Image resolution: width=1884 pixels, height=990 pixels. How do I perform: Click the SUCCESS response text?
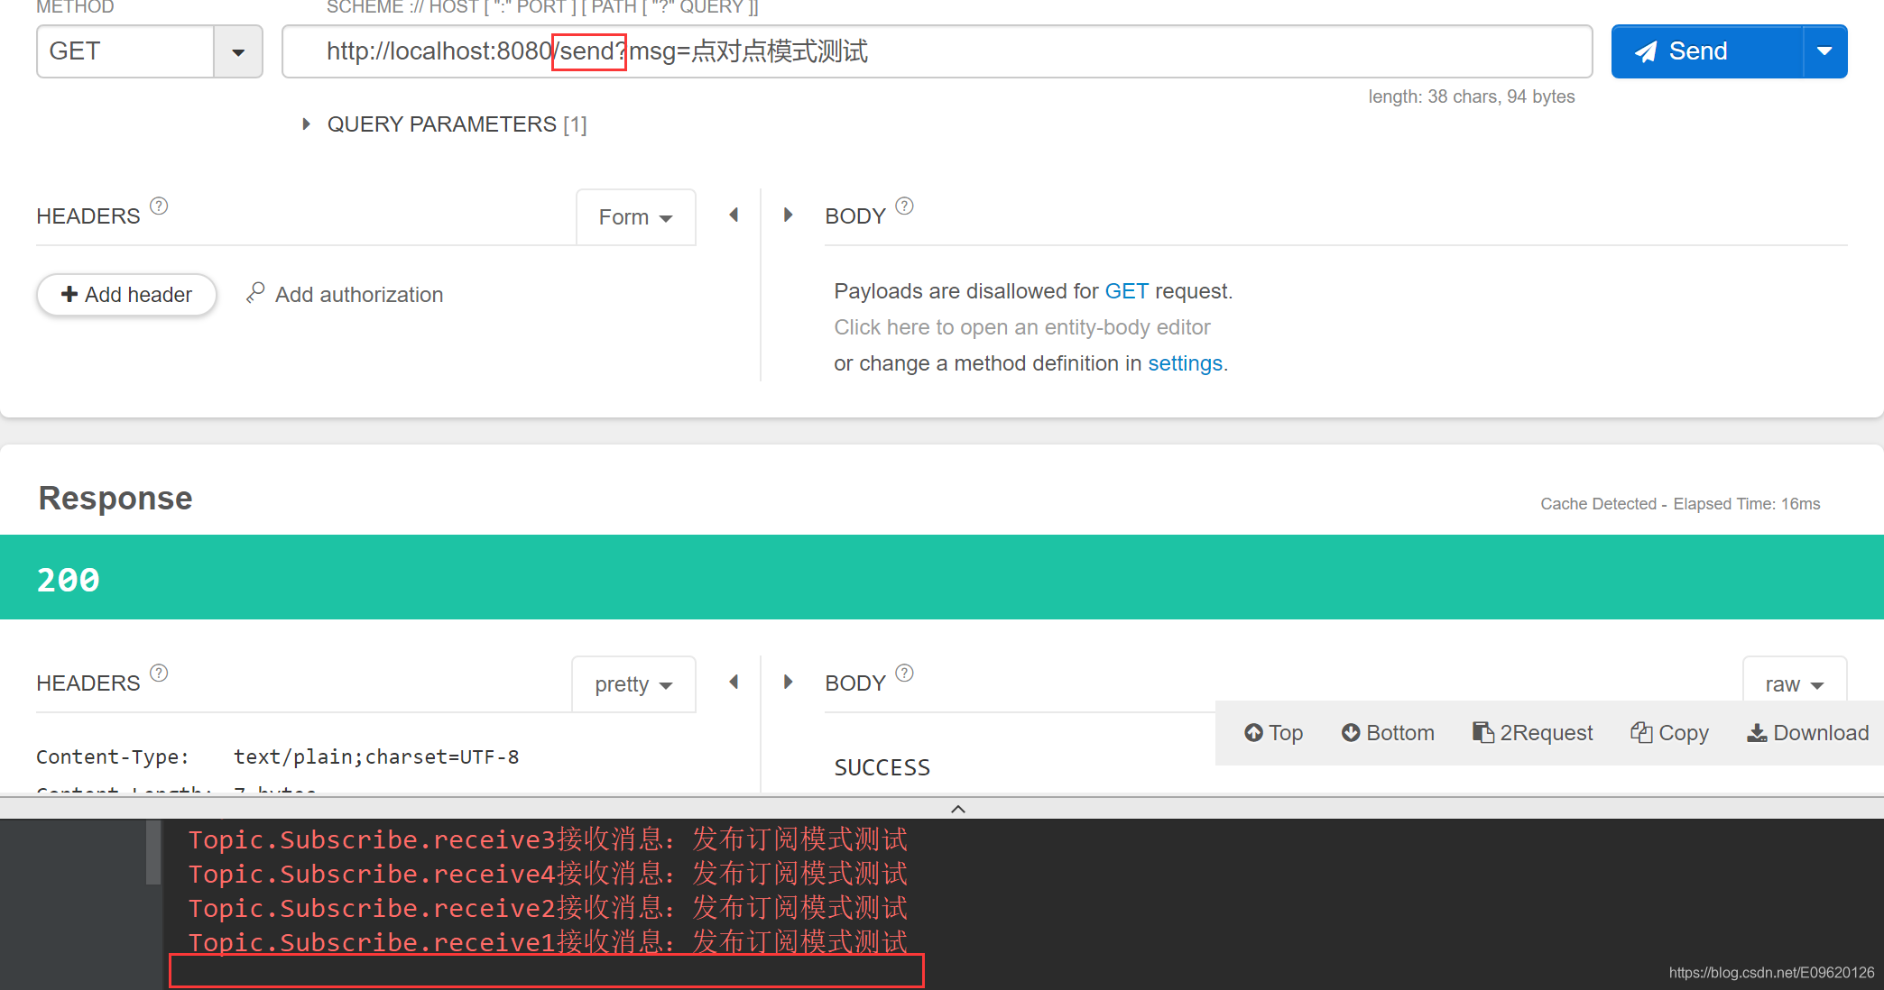882,767
